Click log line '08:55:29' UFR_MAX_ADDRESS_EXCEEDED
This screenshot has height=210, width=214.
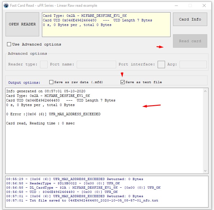tap(75, 179)
